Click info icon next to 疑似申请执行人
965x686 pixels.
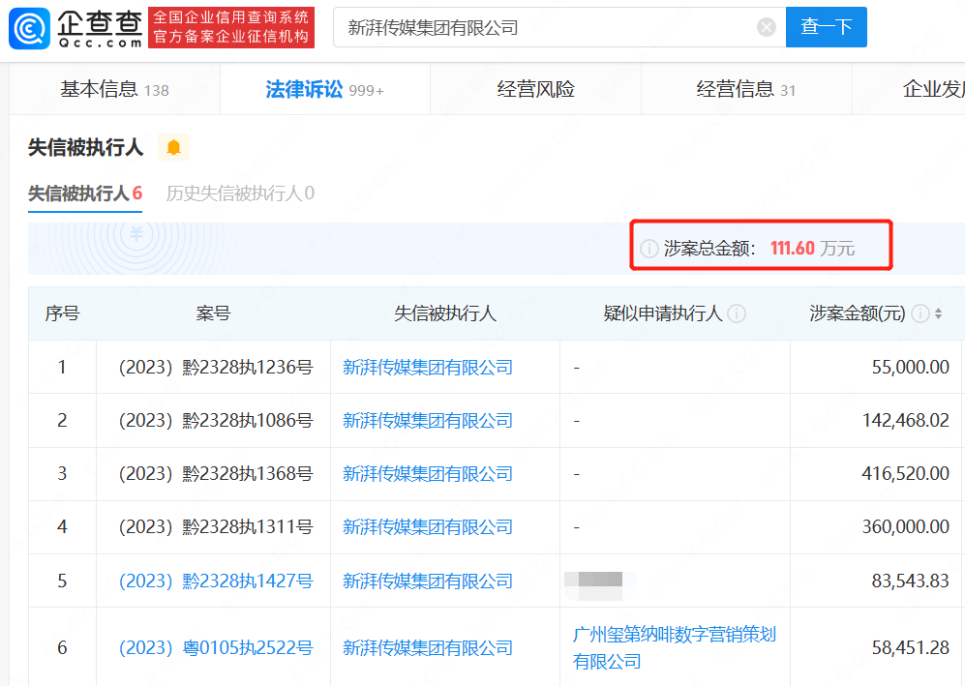737,313
